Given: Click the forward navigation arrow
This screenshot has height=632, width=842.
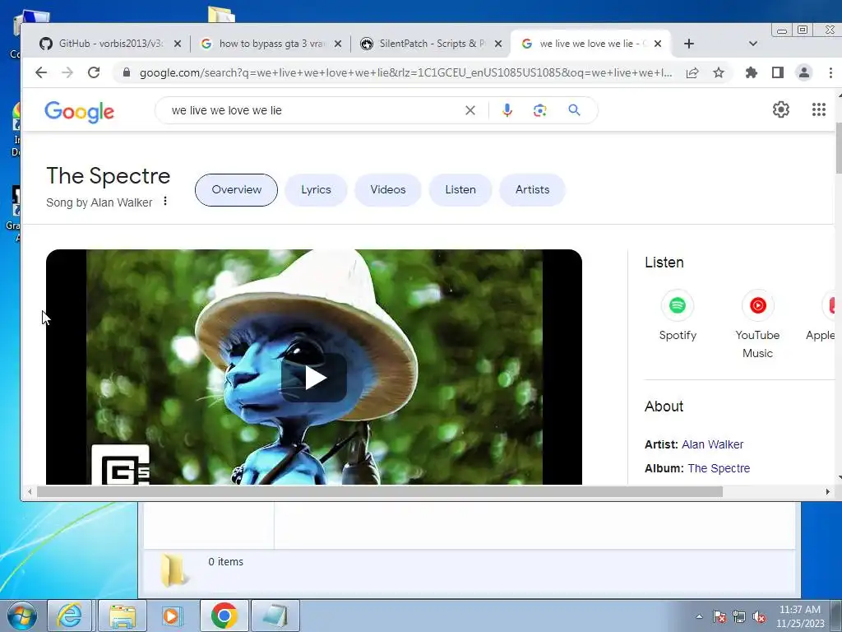Looking at the screenshot, I should coord(67,72).
